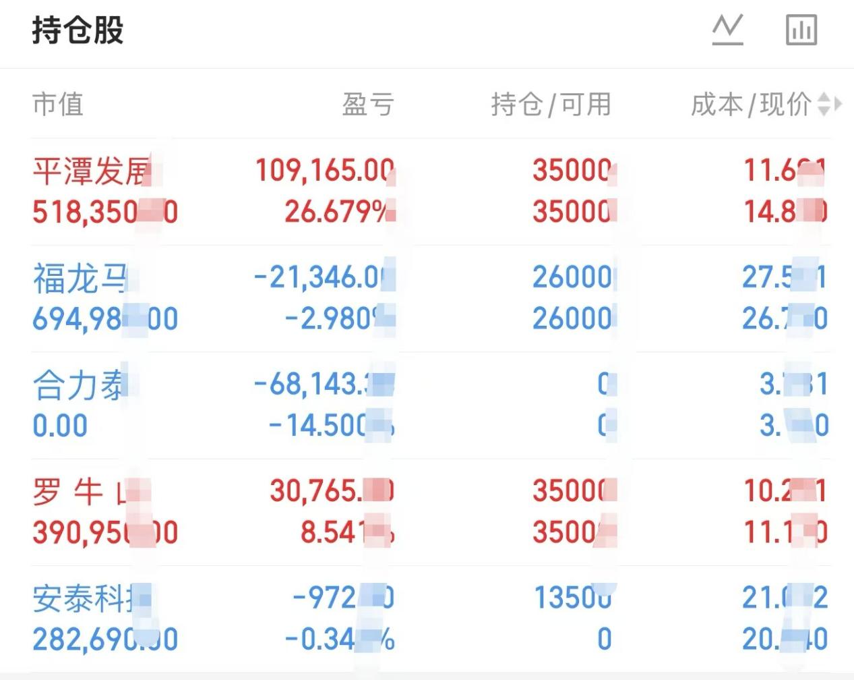Screen dimensions: 854x680
Task: Open the 福龙马 stock row
Action: tap(80, 278)
